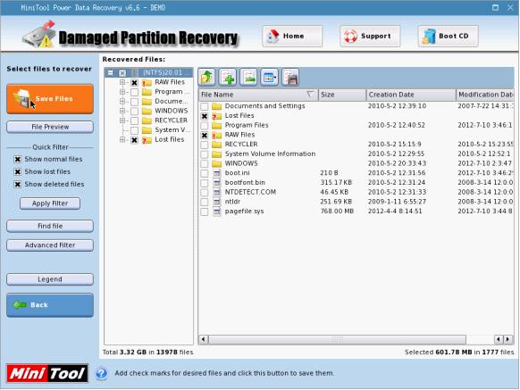Image resolution: width=520 pixels, height=390 pixels.
Task: Check the pagefile.sys file checkbox
Action: (x=205, y=212)
